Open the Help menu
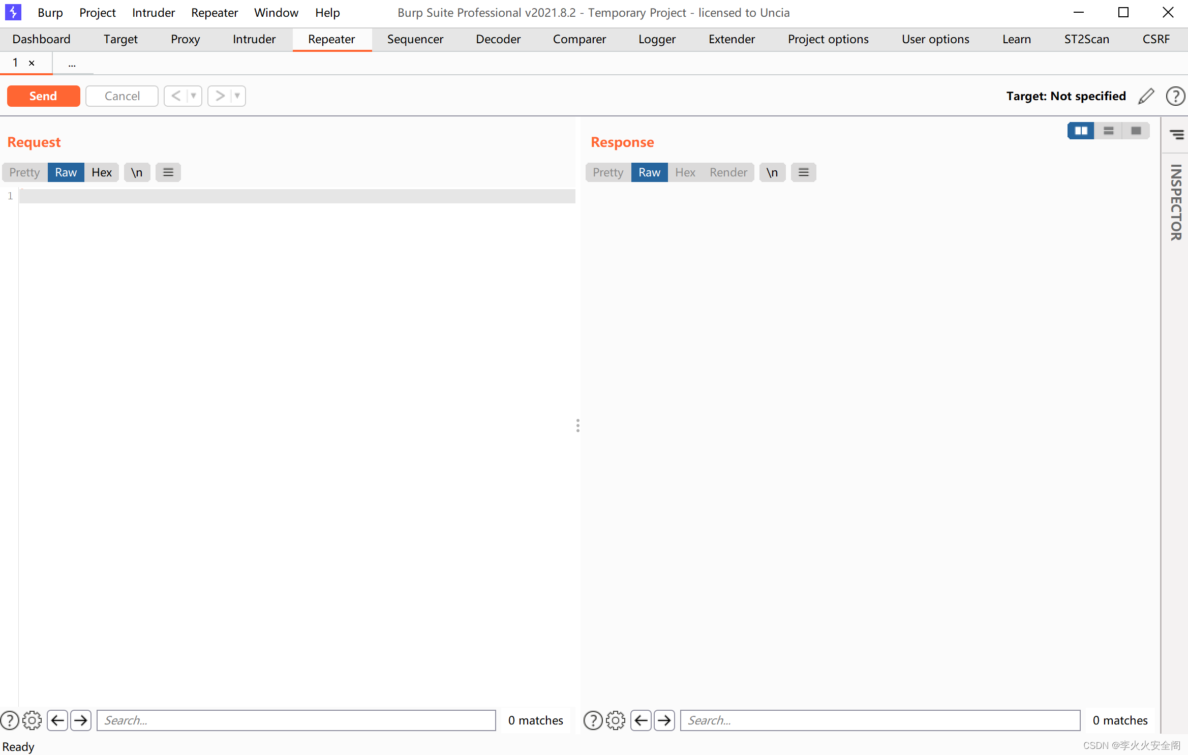Screen dimensions: 1188x755 327,13
